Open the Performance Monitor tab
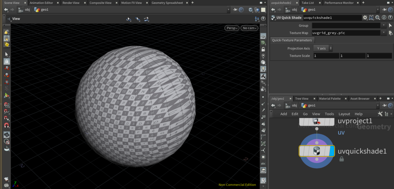Screen dimensions: 394x189 [339, 3]
